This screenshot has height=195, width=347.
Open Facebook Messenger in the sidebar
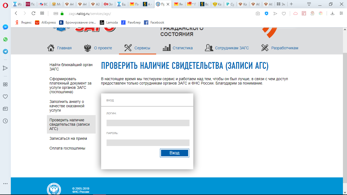(5, 27)
